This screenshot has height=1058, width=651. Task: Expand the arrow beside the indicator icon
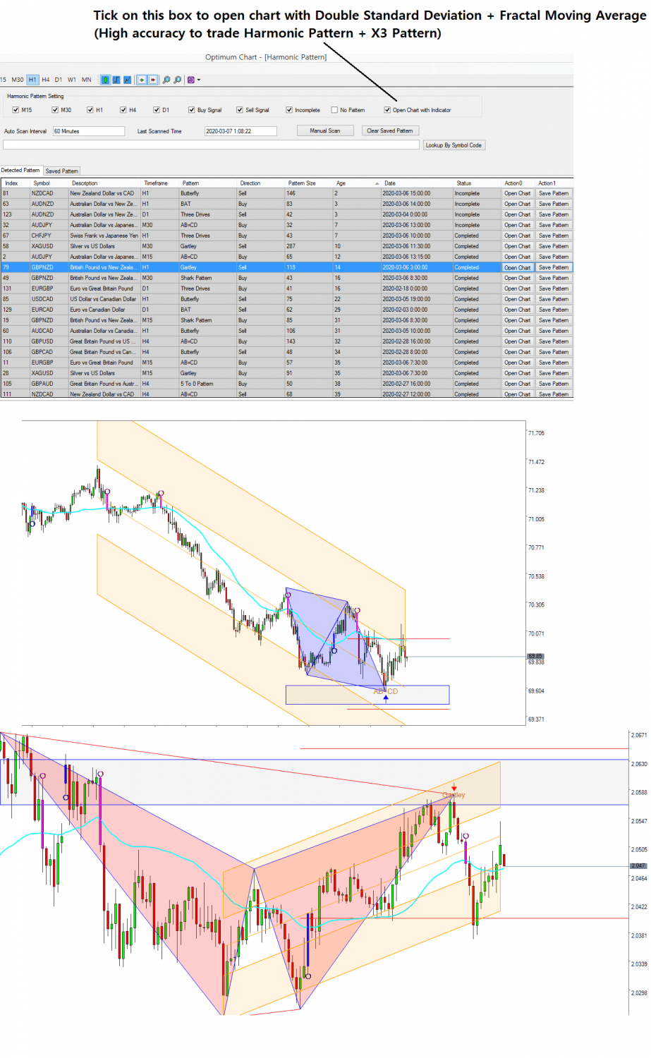[x=199, y=80]
